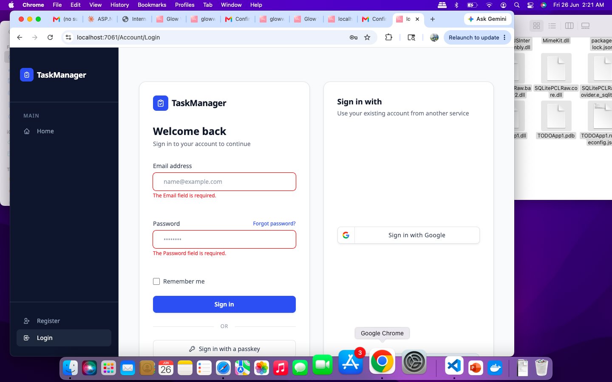Switch Finder window to column view
The width and height of the screenshot is (612, 382).
point(569,26)
